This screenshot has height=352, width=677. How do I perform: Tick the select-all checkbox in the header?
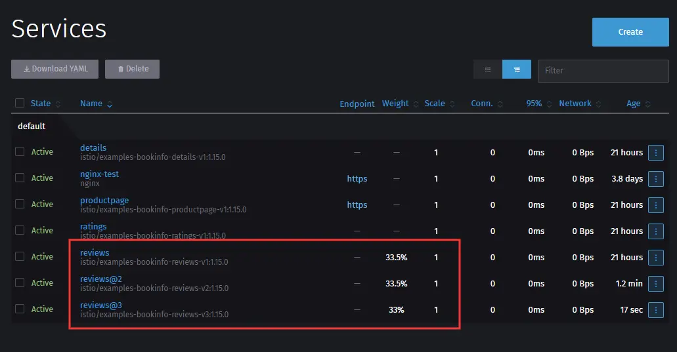[x=20, y=103]
